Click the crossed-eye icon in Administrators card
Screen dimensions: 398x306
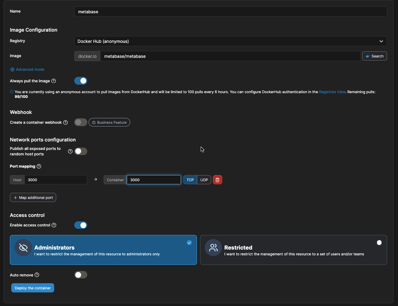[23, 248]
